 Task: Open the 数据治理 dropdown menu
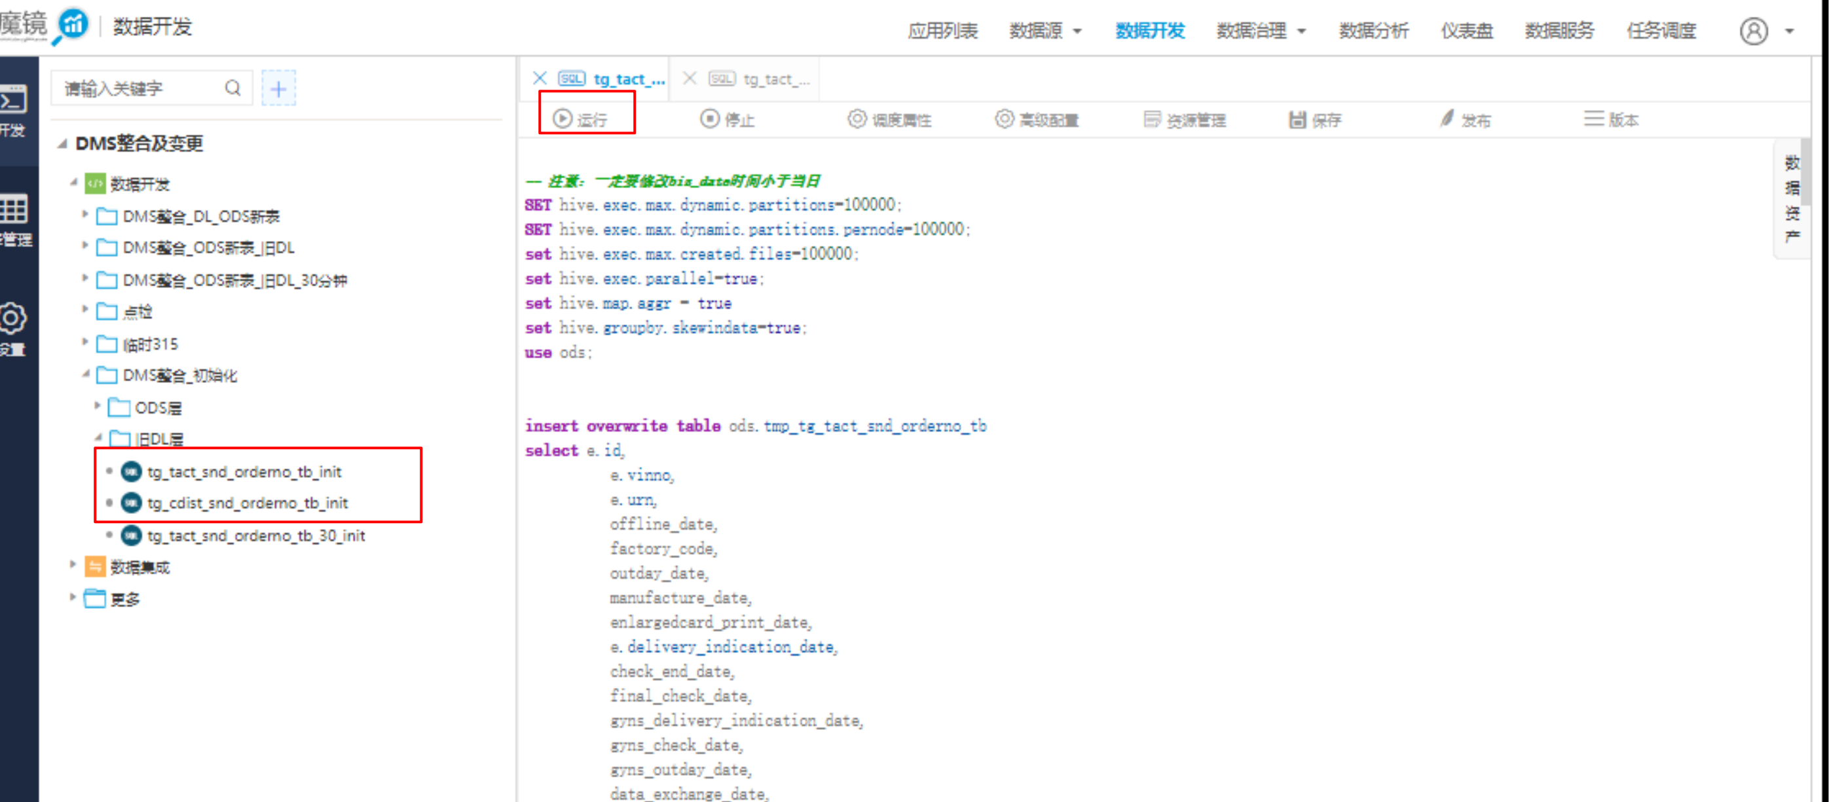[1261, 31]
